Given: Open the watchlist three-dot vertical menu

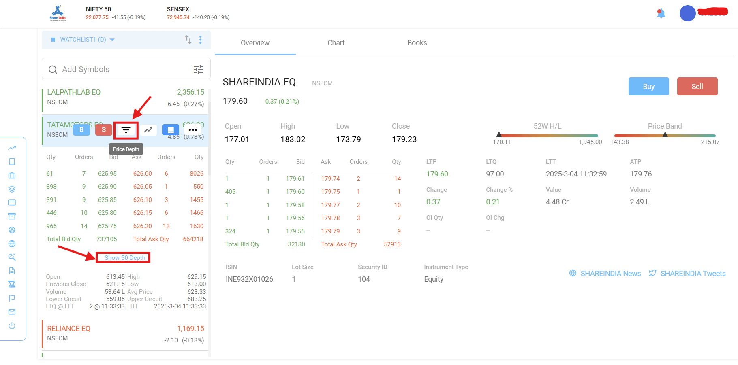Looking at the screenshot, I should tap(201, 40).
